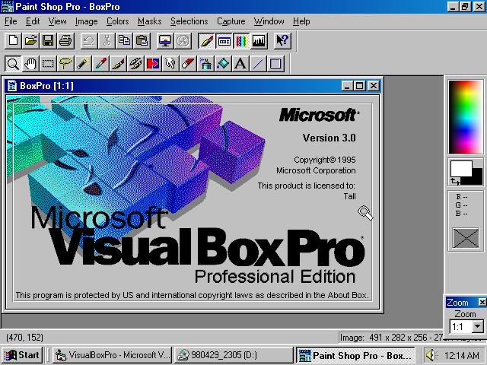The width and height of the screenshot is (487, 365).
Task: Select the Hand mover tool
Action: [30, 63]
